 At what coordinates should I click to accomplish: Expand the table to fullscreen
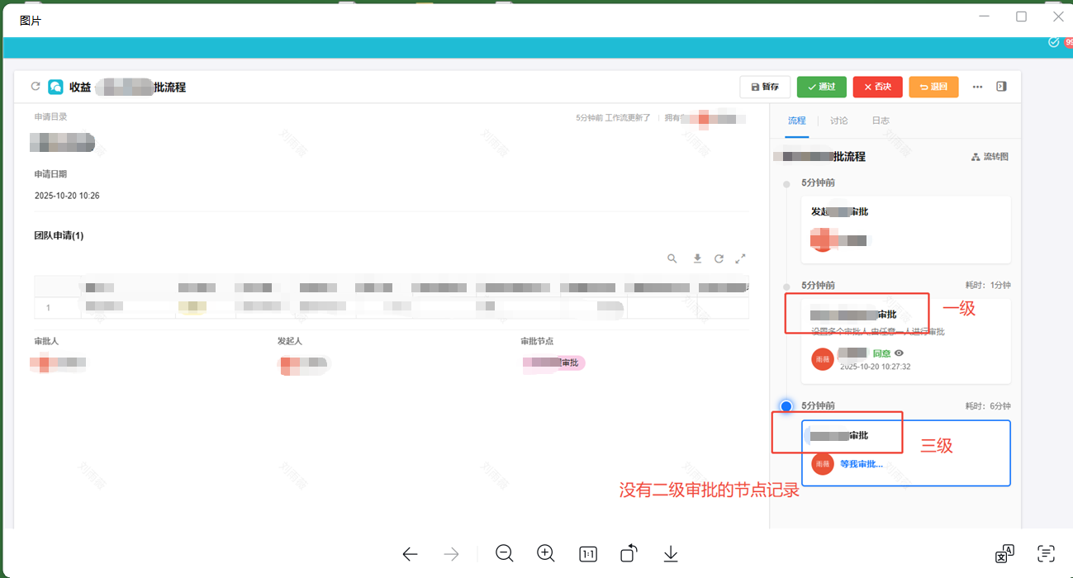tap(741, 258)
